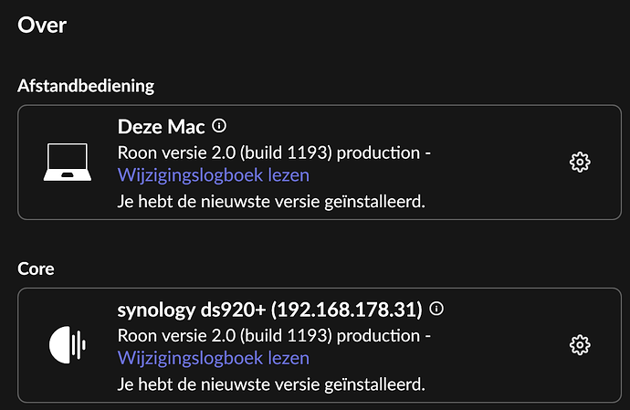This screenshot has width=630, height=410.
Task: Click the laptop icon in the Afstandbediening card
Action: pyautogui.click(x=68, y=162)
